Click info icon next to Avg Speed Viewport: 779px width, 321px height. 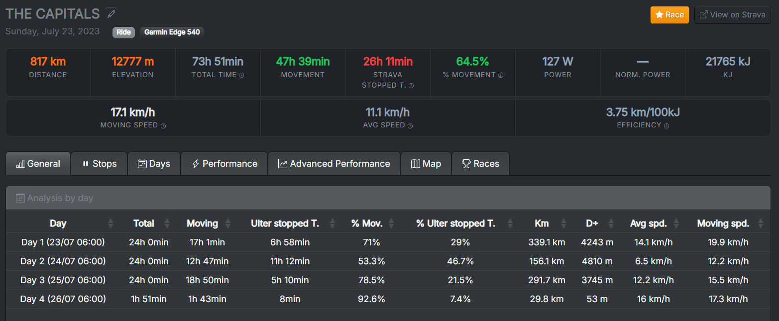[410, 126]
